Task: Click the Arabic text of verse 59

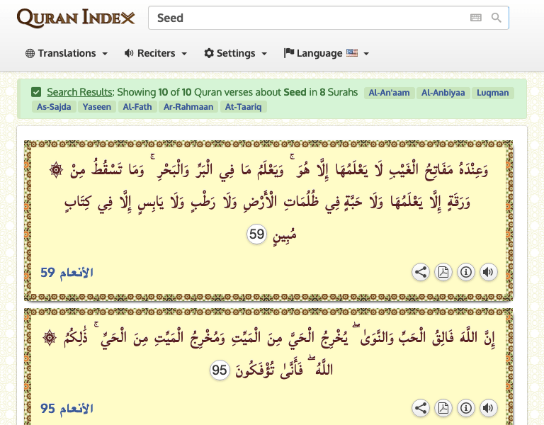Action: point(269,201)
